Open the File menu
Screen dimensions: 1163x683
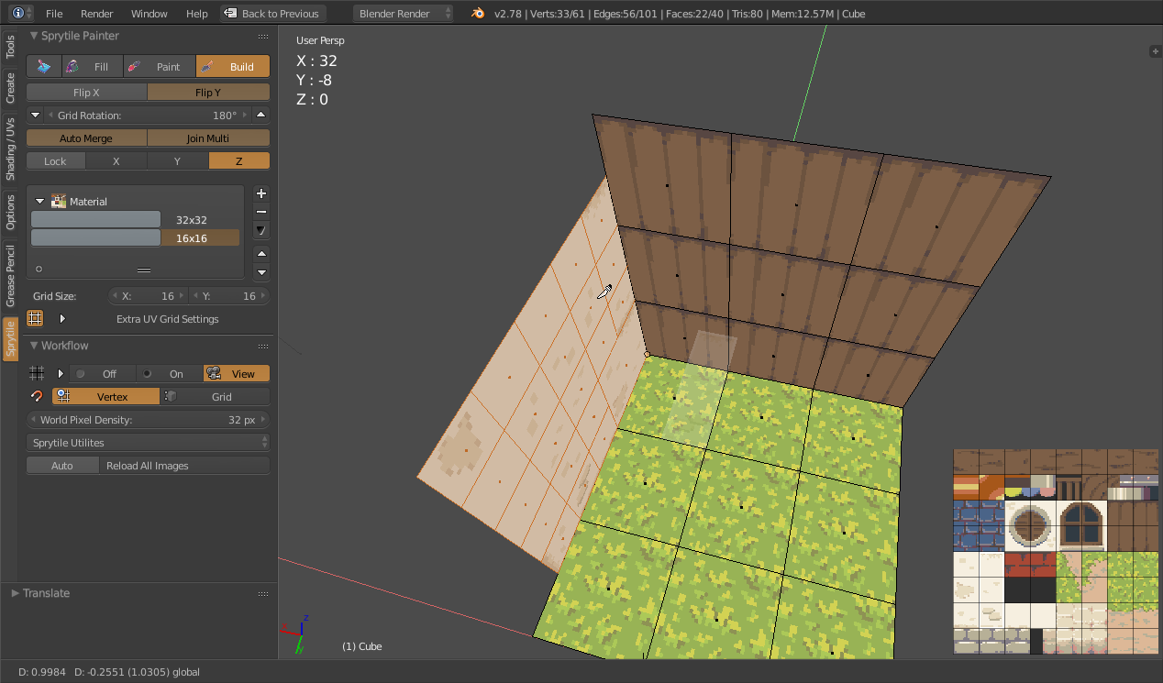(54, 14)
